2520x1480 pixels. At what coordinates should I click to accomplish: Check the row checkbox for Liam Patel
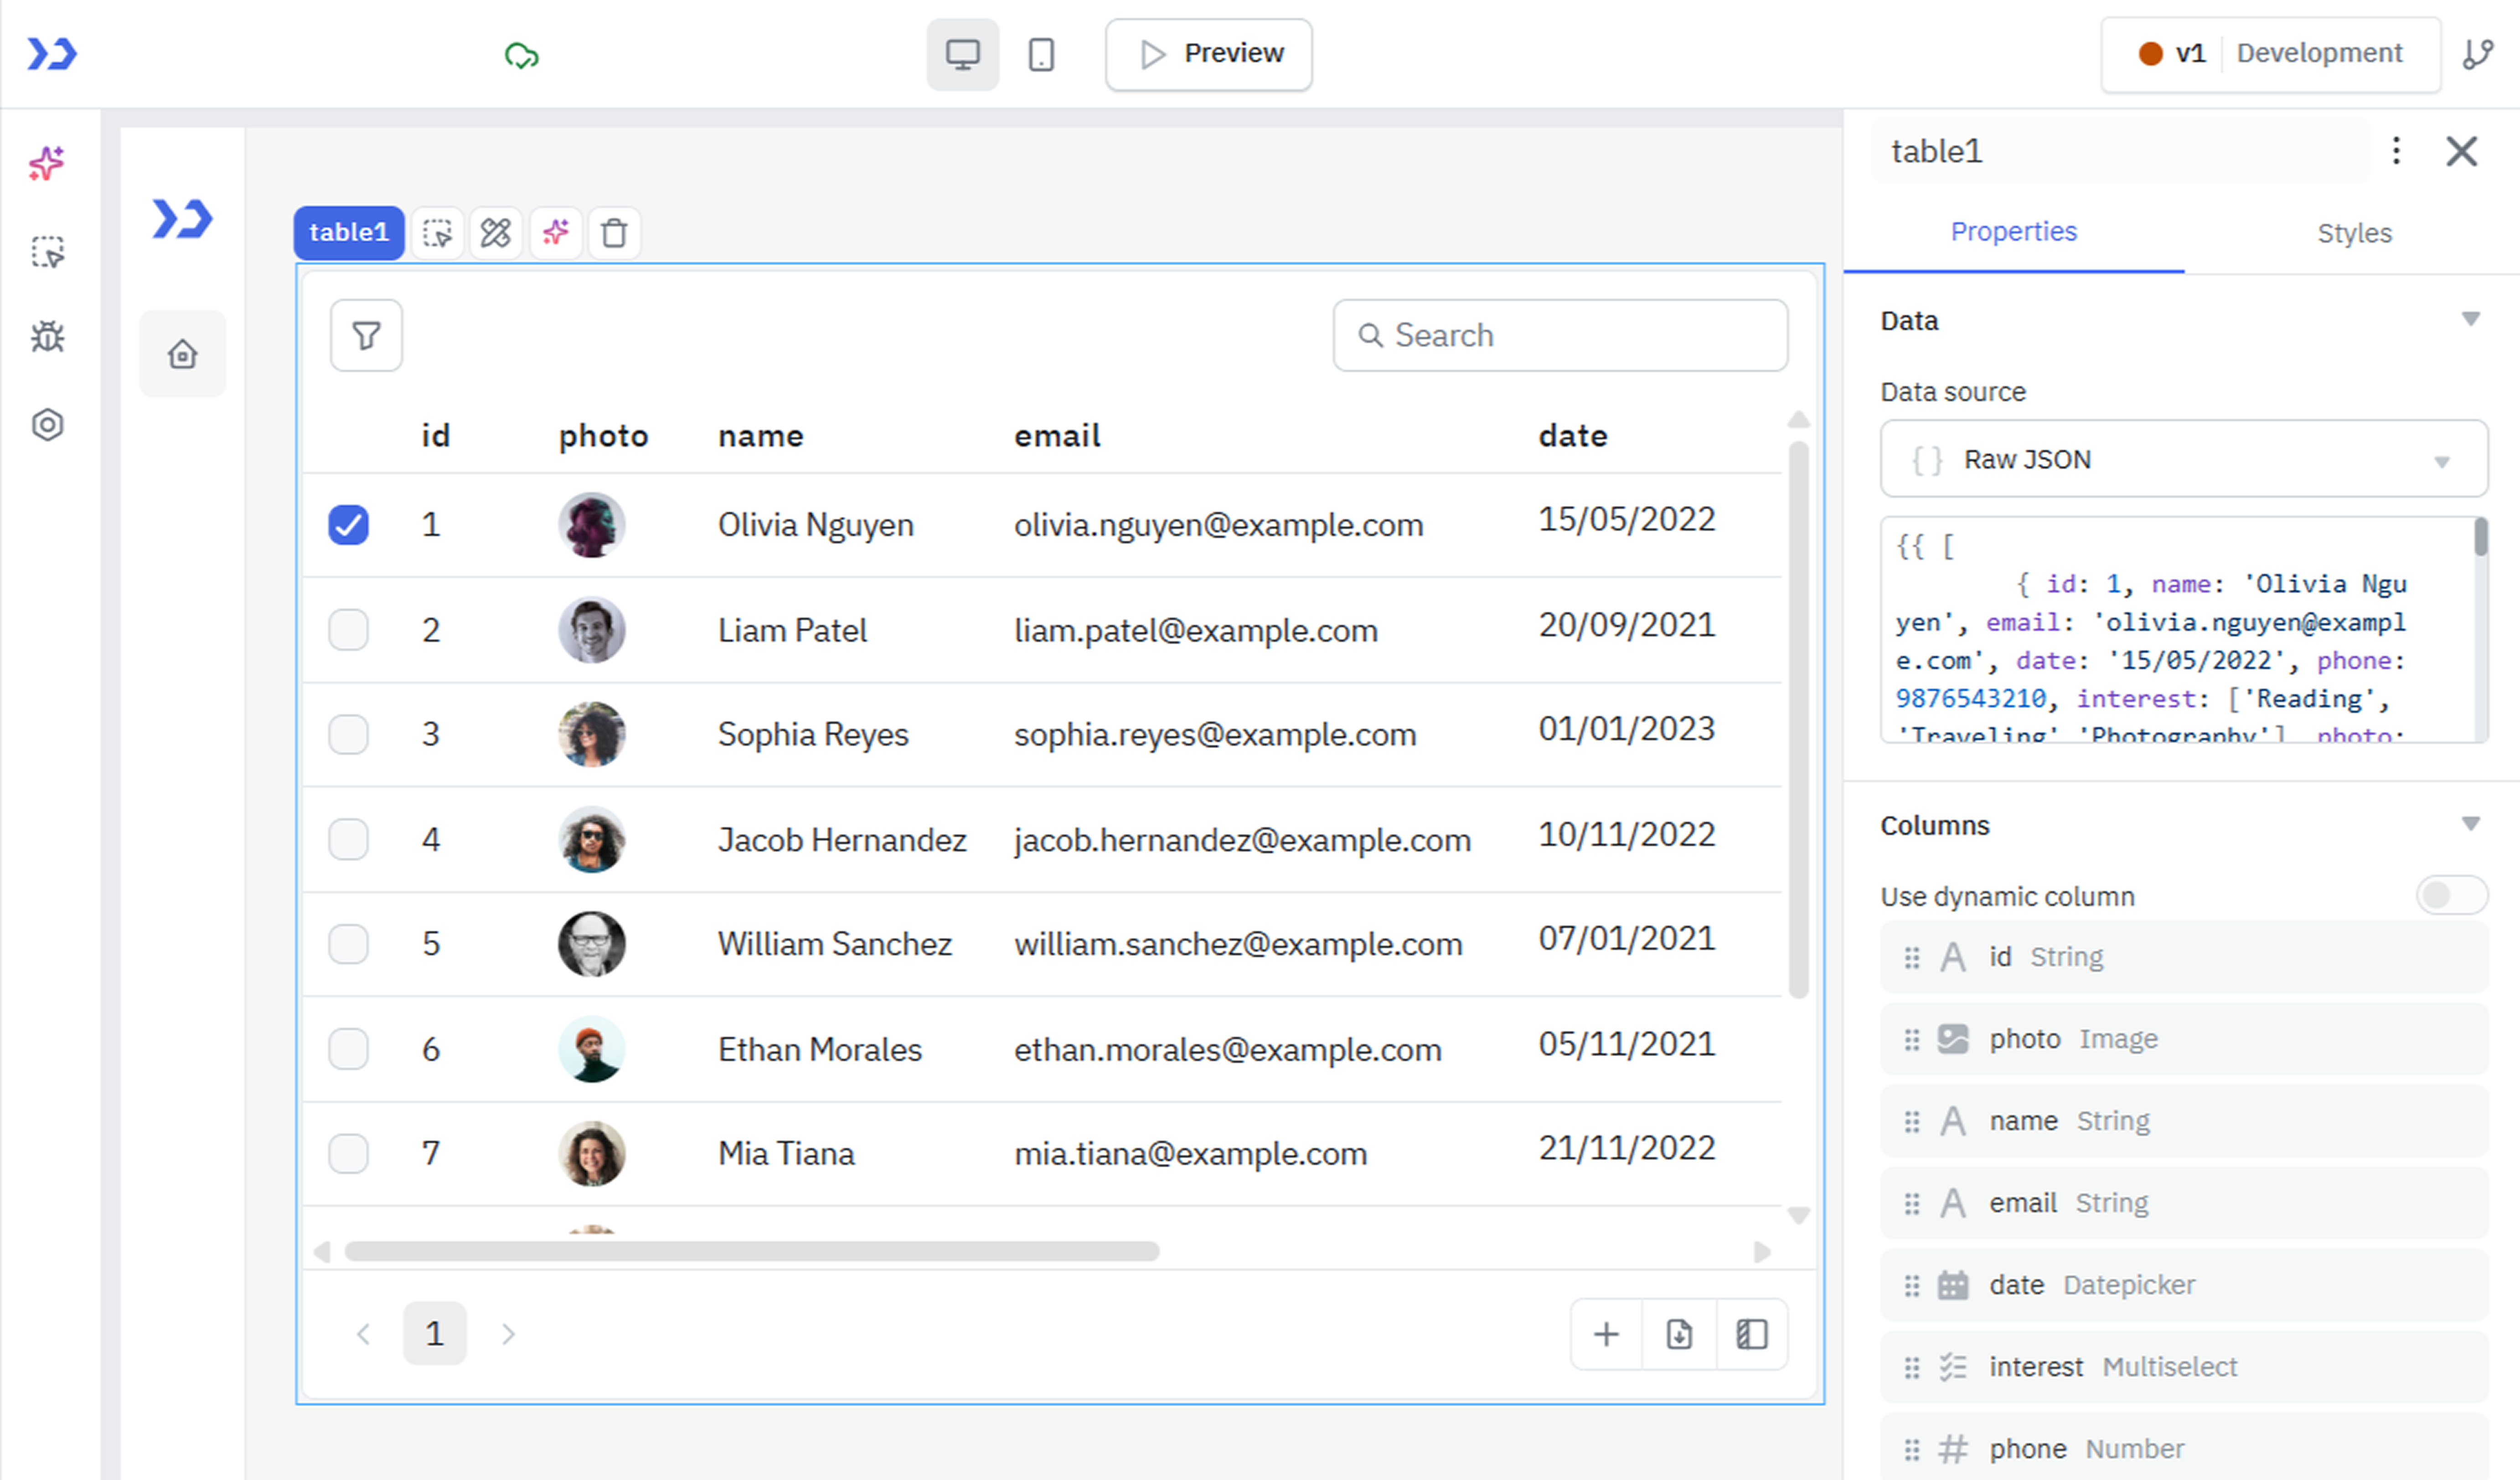[348, 631]
